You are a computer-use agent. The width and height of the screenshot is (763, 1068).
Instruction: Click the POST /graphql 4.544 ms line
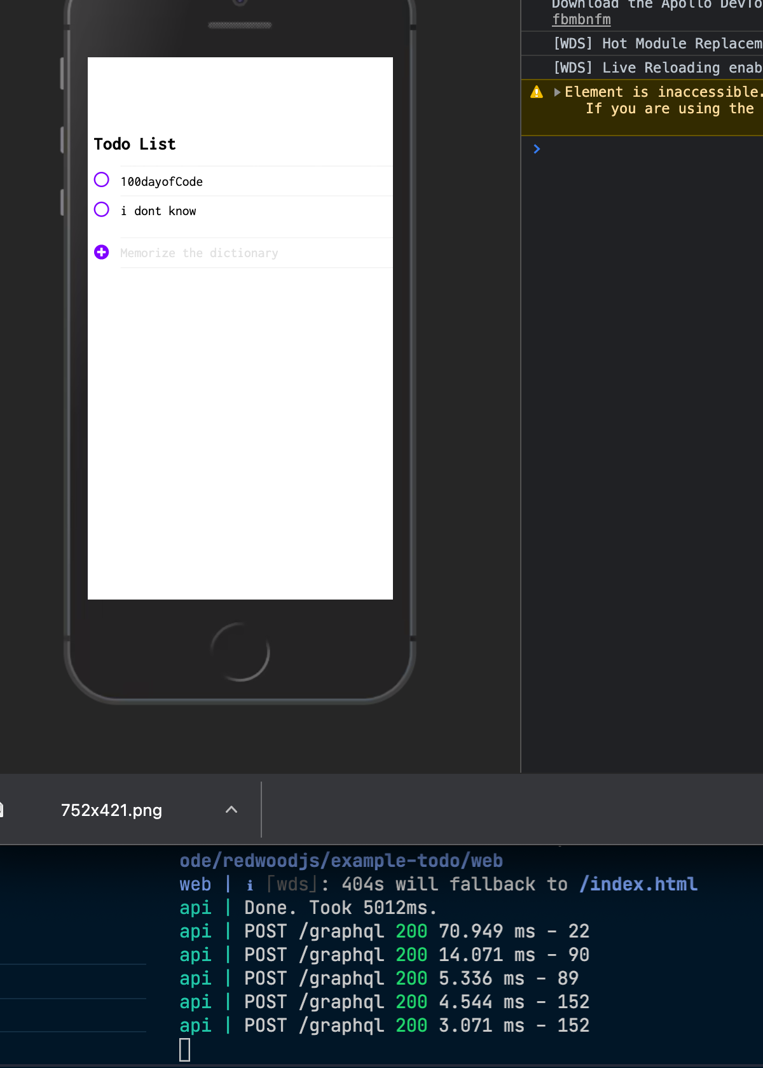pos(385,1002)
